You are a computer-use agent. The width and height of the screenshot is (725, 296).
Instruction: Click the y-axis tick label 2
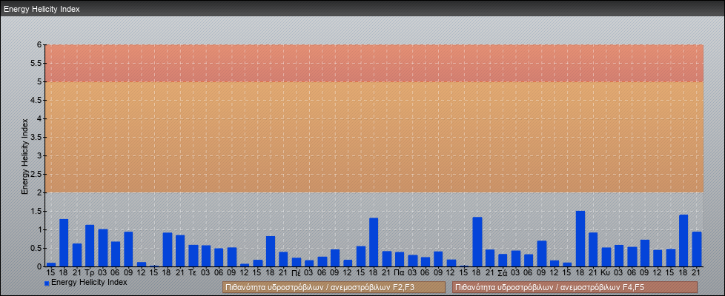39,192
